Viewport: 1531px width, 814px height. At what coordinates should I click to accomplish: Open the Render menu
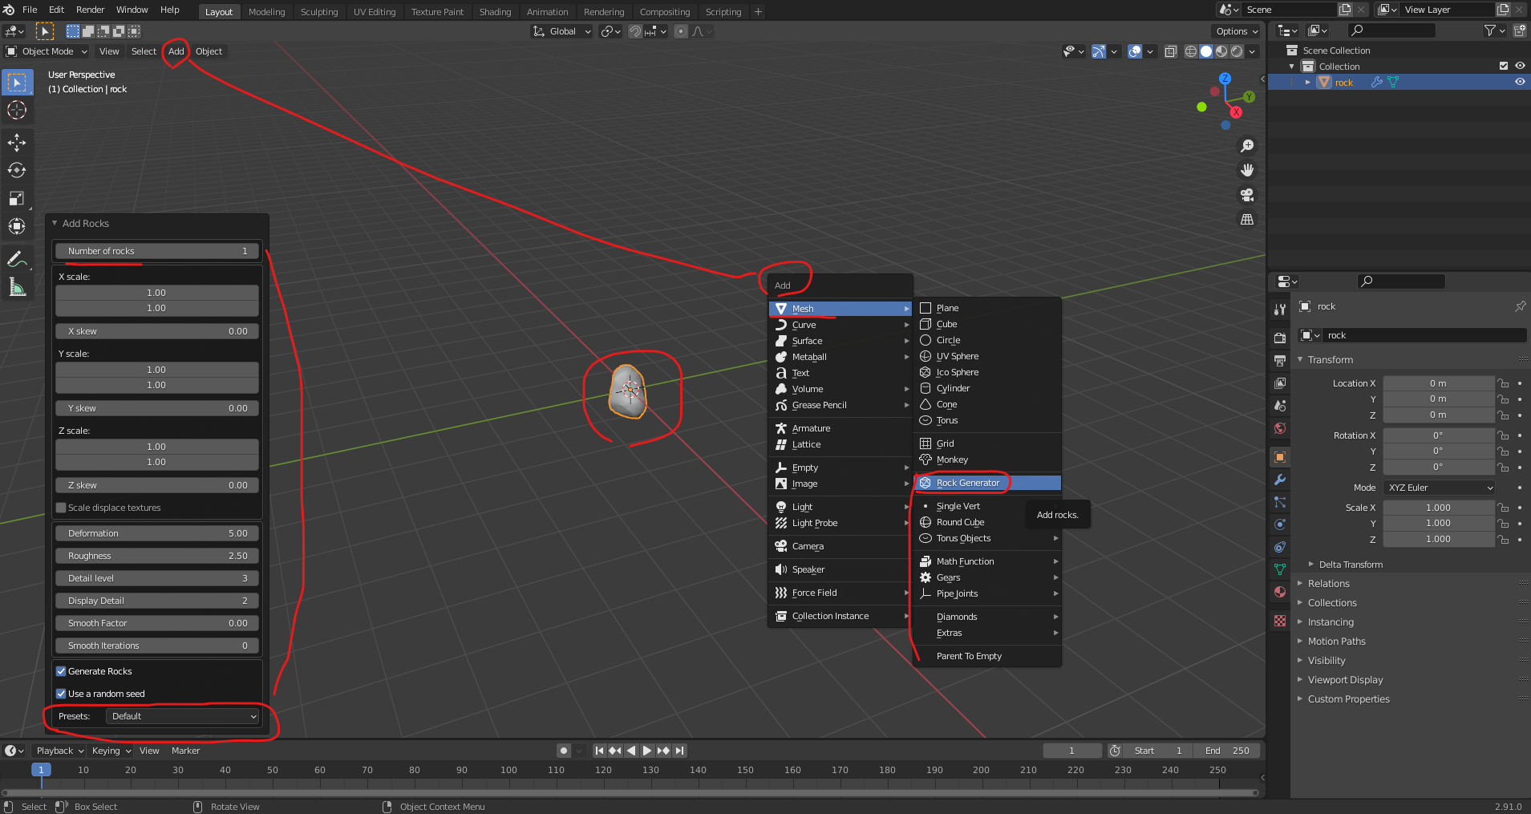[90, 10]
